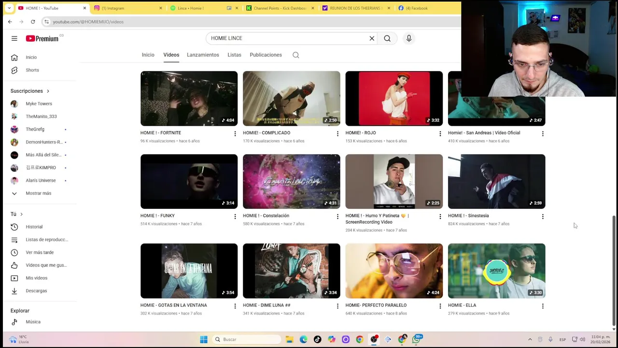
Task: Search within channel using magnifier icon
Action: [x=296, y=55]
